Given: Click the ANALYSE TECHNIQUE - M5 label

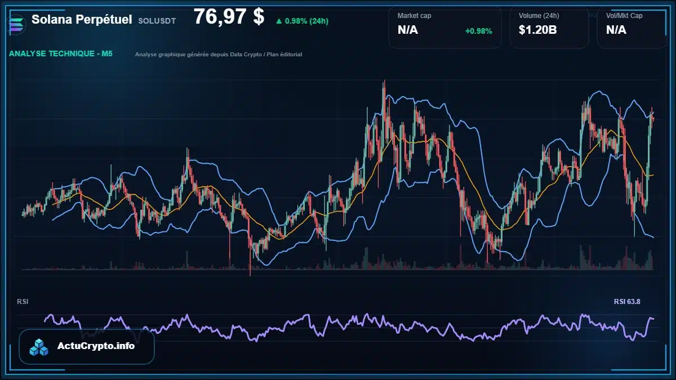Looking at the screenshot, I should click(61, 54).
